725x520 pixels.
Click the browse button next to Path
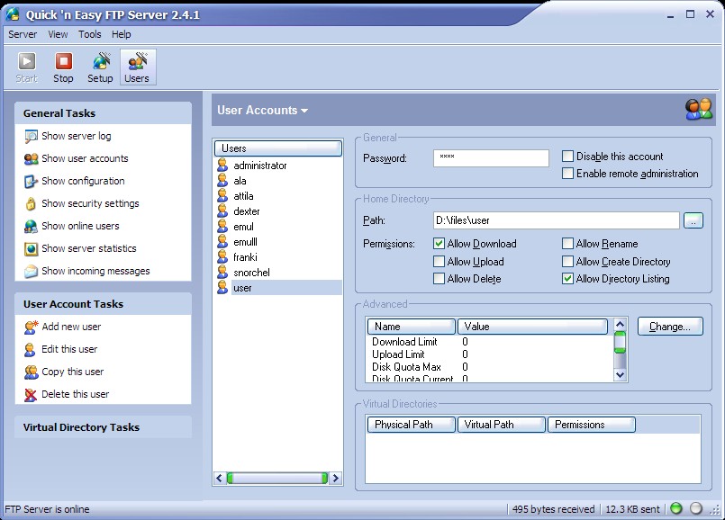pos(693,220)
